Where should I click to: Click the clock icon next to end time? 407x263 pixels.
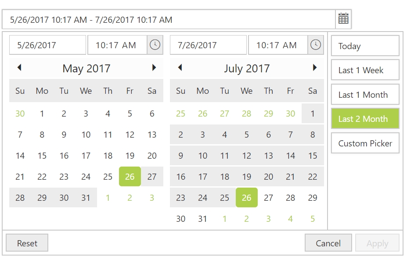pos(316,45)
